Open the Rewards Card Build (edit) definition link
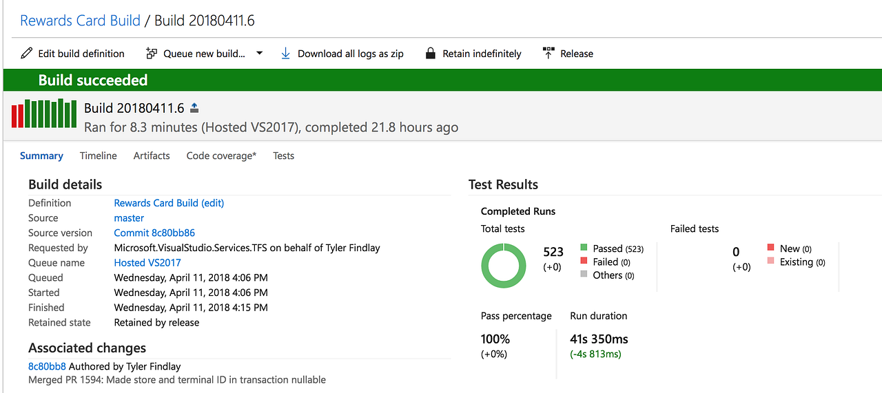Image resolution: width=882 pixels, height=393 pixels. (x=169, y=203)
